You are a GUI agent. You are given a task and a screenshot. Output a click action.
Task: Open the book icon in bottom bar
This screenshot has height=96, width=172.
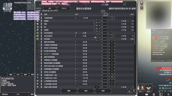[x=147, y=94]
